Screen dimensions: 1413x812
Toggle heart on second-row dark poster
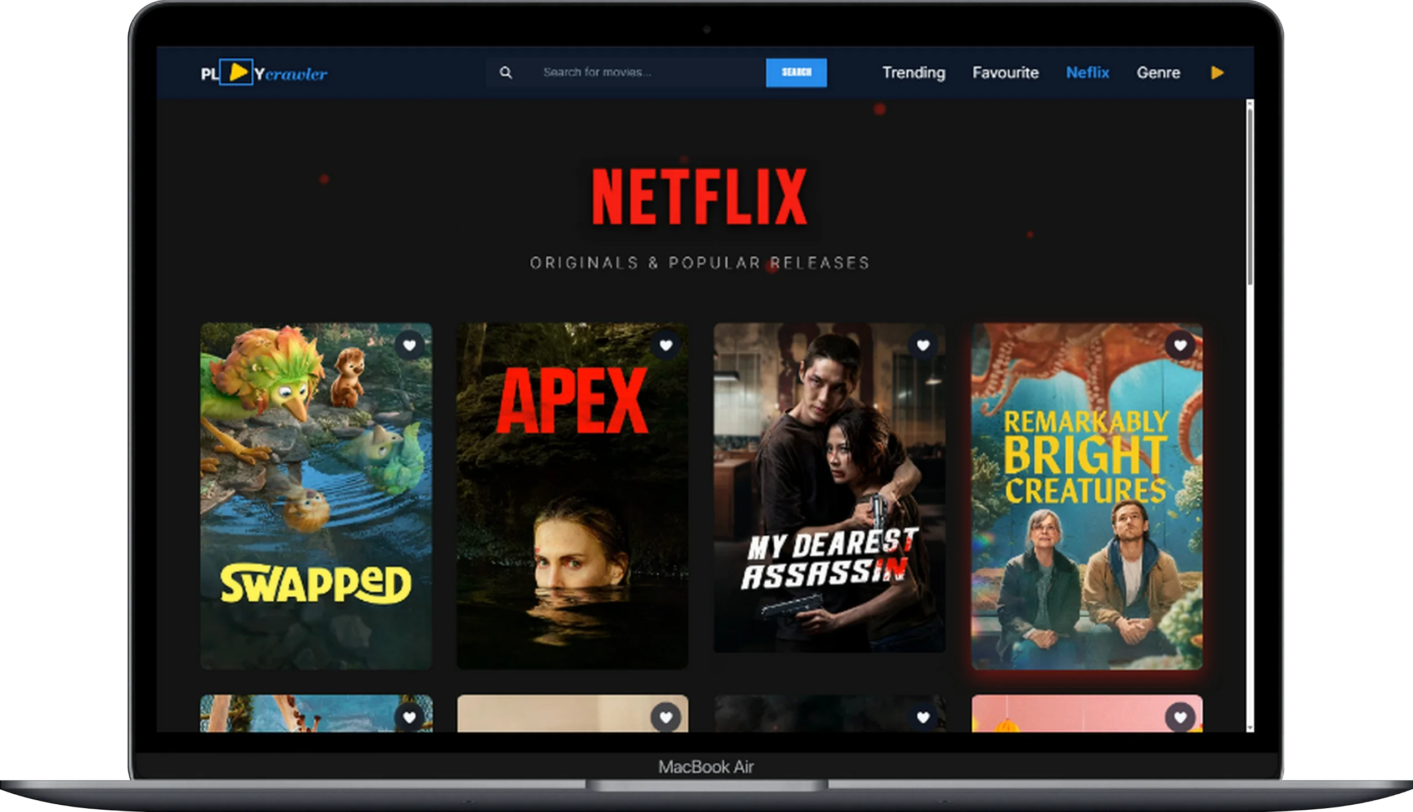(x=923, y=717)
